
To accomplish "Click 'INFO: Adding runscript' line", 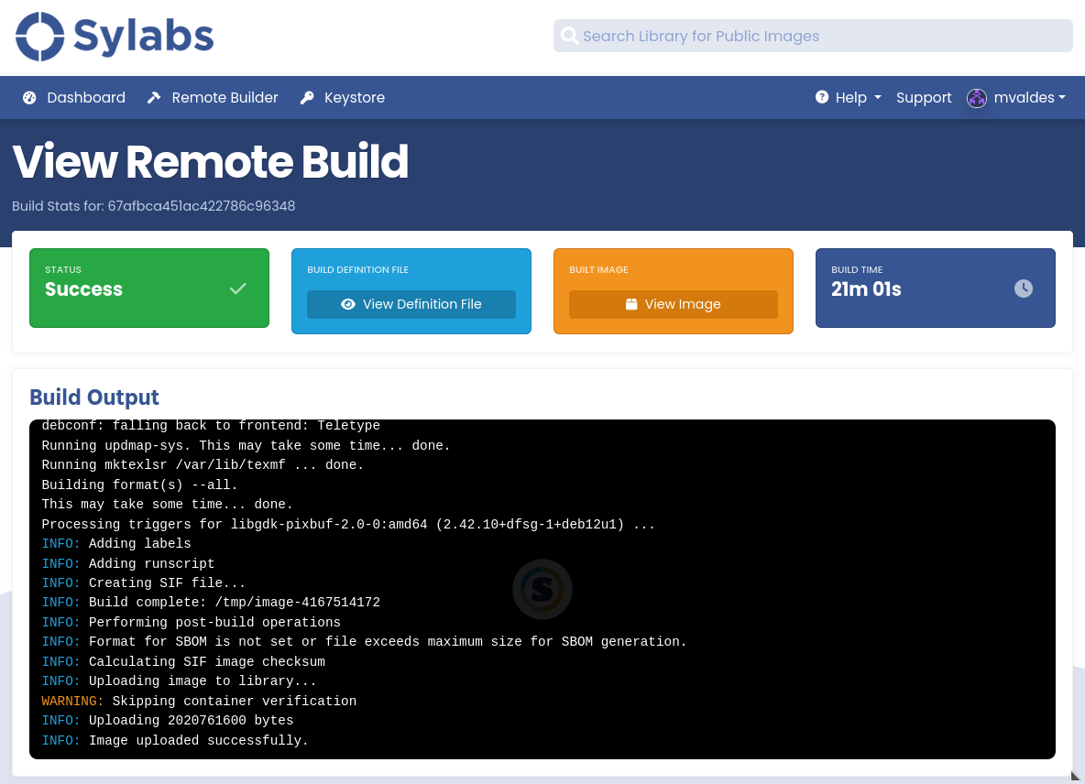I will (128, 563).
